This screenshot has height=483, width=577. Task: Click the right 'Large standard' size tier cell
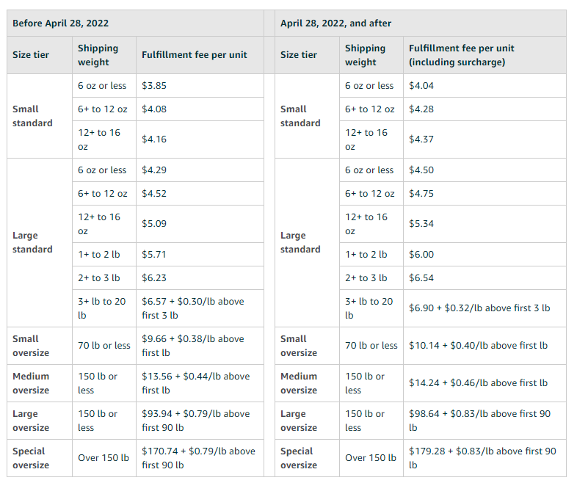click(300, 242)
